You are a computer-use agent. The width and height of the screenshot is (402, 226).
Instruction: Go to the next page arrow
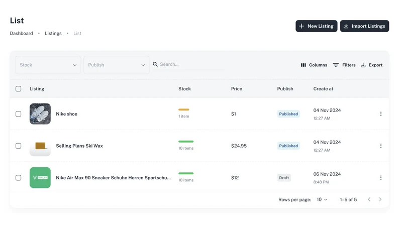pos(380,199)
